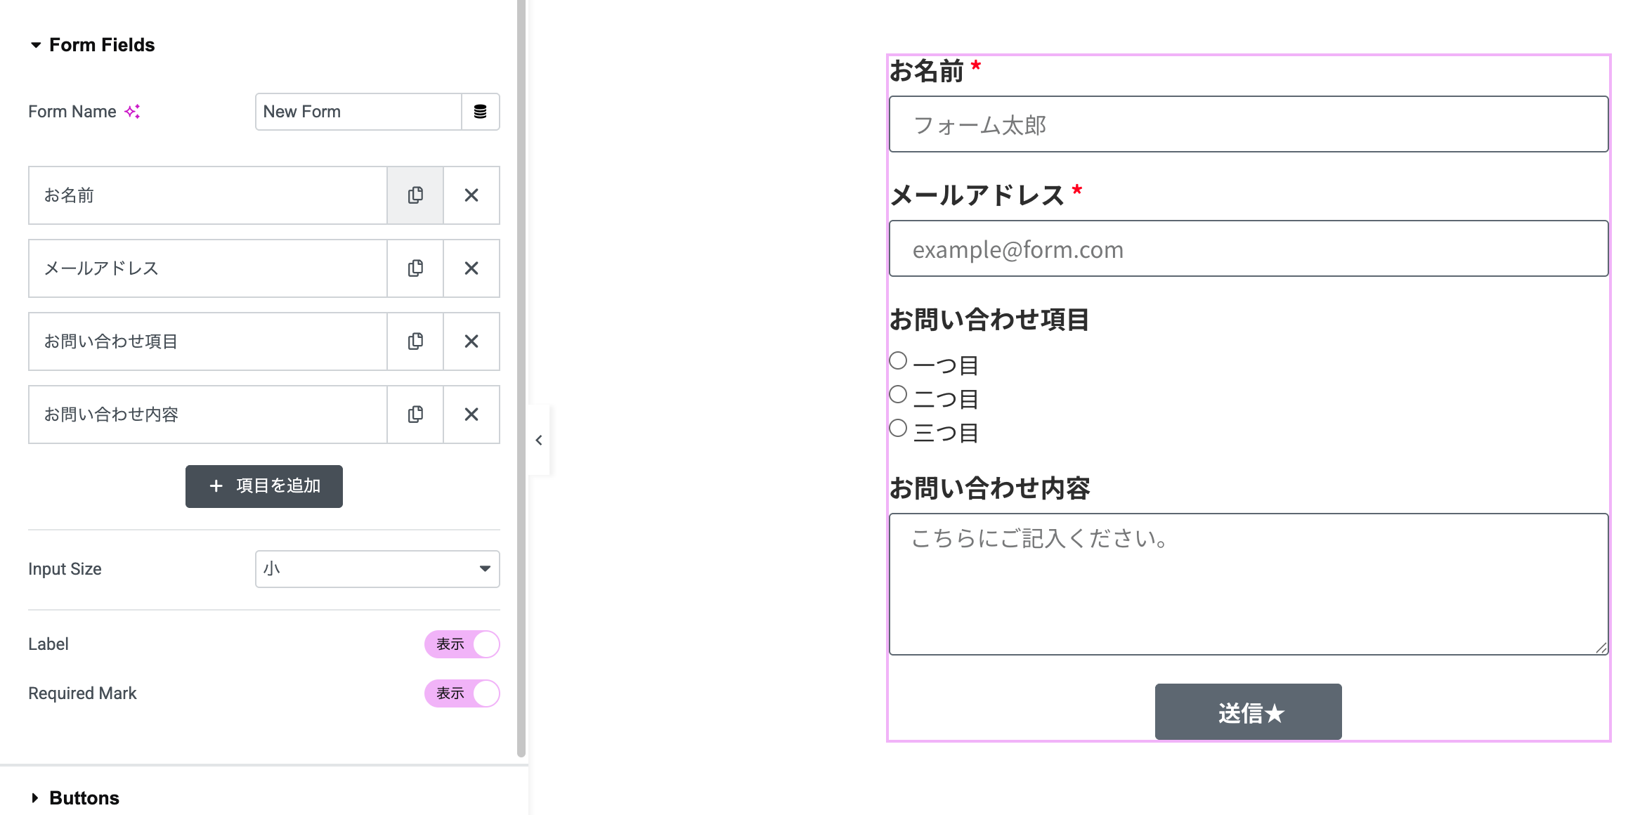The height and width of the screenshot is (815, 1647).
Task: Remove the お問い合わせ内容 field
Action: pos(471,415)
